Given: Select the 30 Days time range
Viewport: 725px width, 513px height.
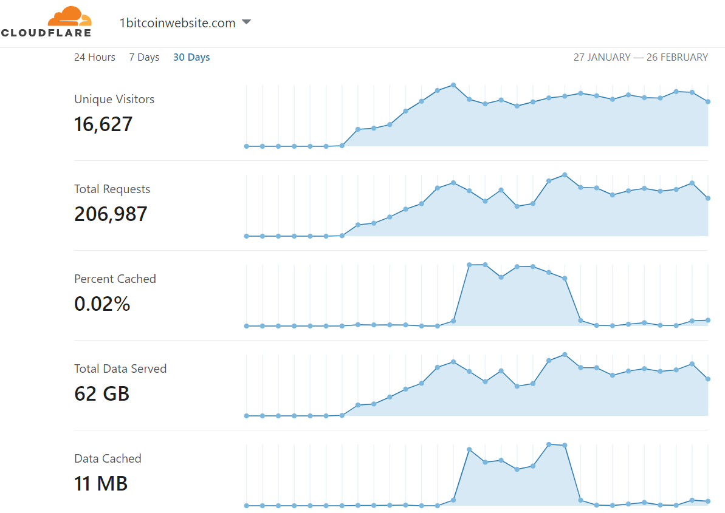Looking at the screenshot, I should pos(191,57).
